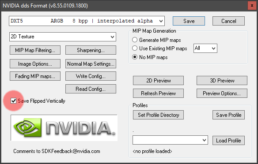Open the profile selection dropdown

[170, 140]
